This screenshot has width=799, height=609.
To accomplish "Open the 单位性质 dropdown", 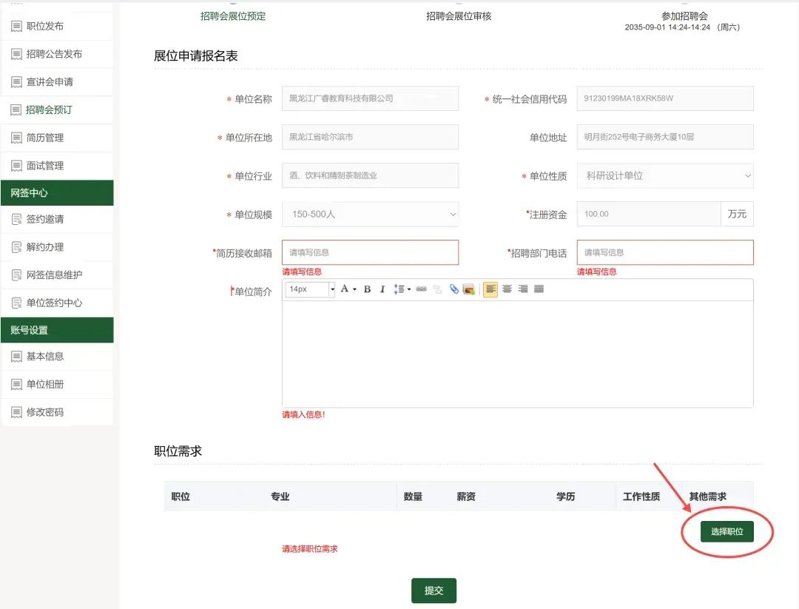I will click(x=664, y=176).
